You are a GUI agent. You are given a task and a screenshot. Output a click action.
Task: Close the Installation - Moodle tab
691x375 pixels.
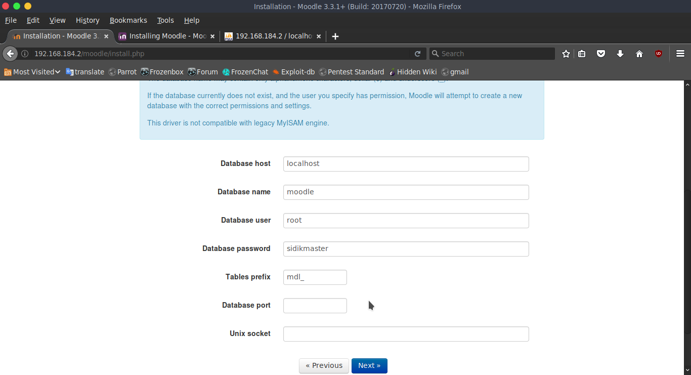pos(106,36)
